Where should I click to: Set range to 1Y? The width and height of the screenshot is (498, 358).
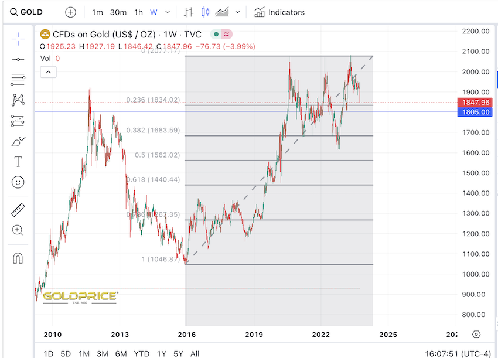click(x=162, y=353)
